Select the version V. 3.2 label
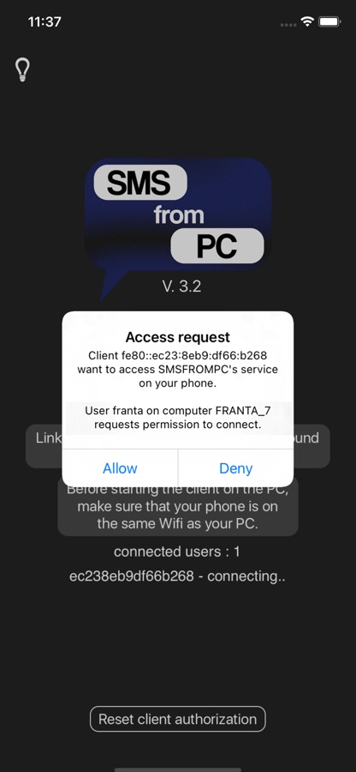The width and height of the screenshot is (356, 772). tap(181, 286)
